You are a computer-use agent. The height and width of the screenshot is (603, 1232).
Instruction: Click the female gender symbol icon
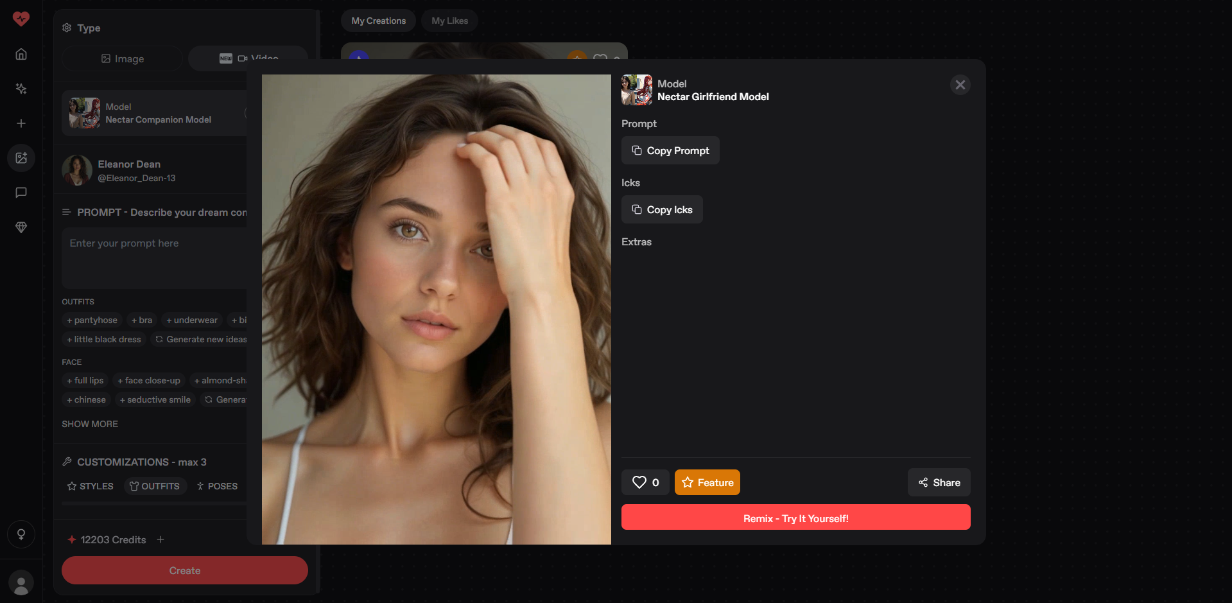(x=21, y=534)
